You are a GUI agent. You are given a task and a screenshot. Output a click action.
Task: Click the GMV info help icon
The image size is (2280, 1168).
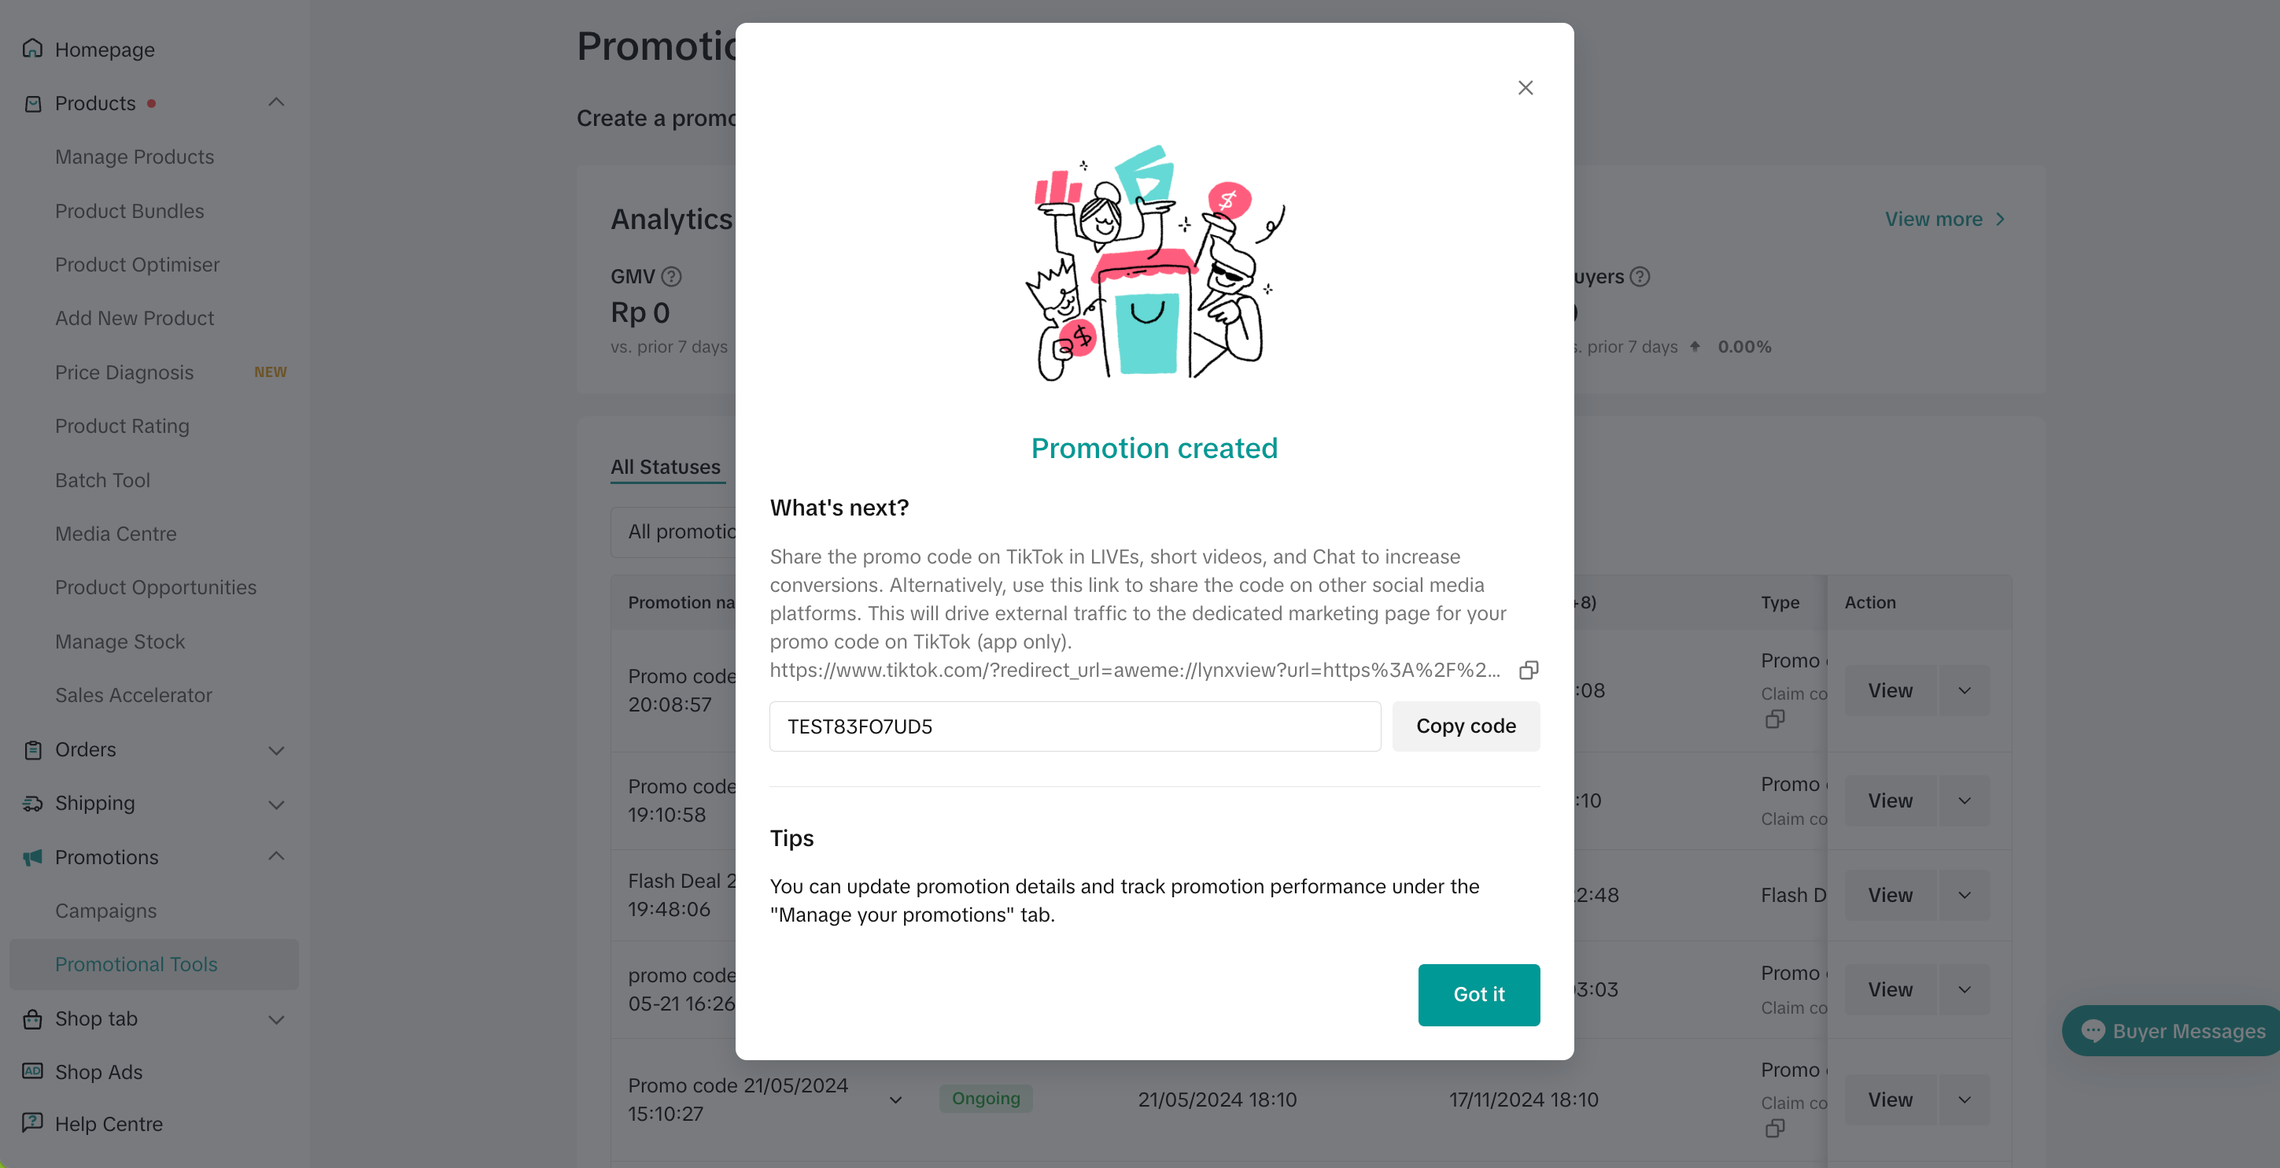(x=672, y=277)
